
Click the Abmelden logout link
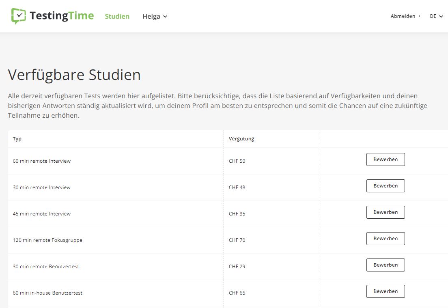pyautogui.click(x=405, y=16)
